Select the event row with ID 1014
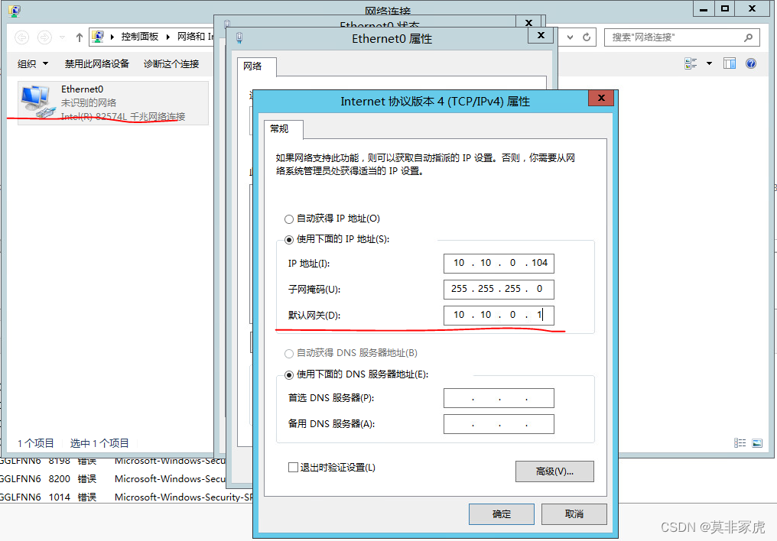The width and height of the screenshot is (777, 541). point(126,497)
